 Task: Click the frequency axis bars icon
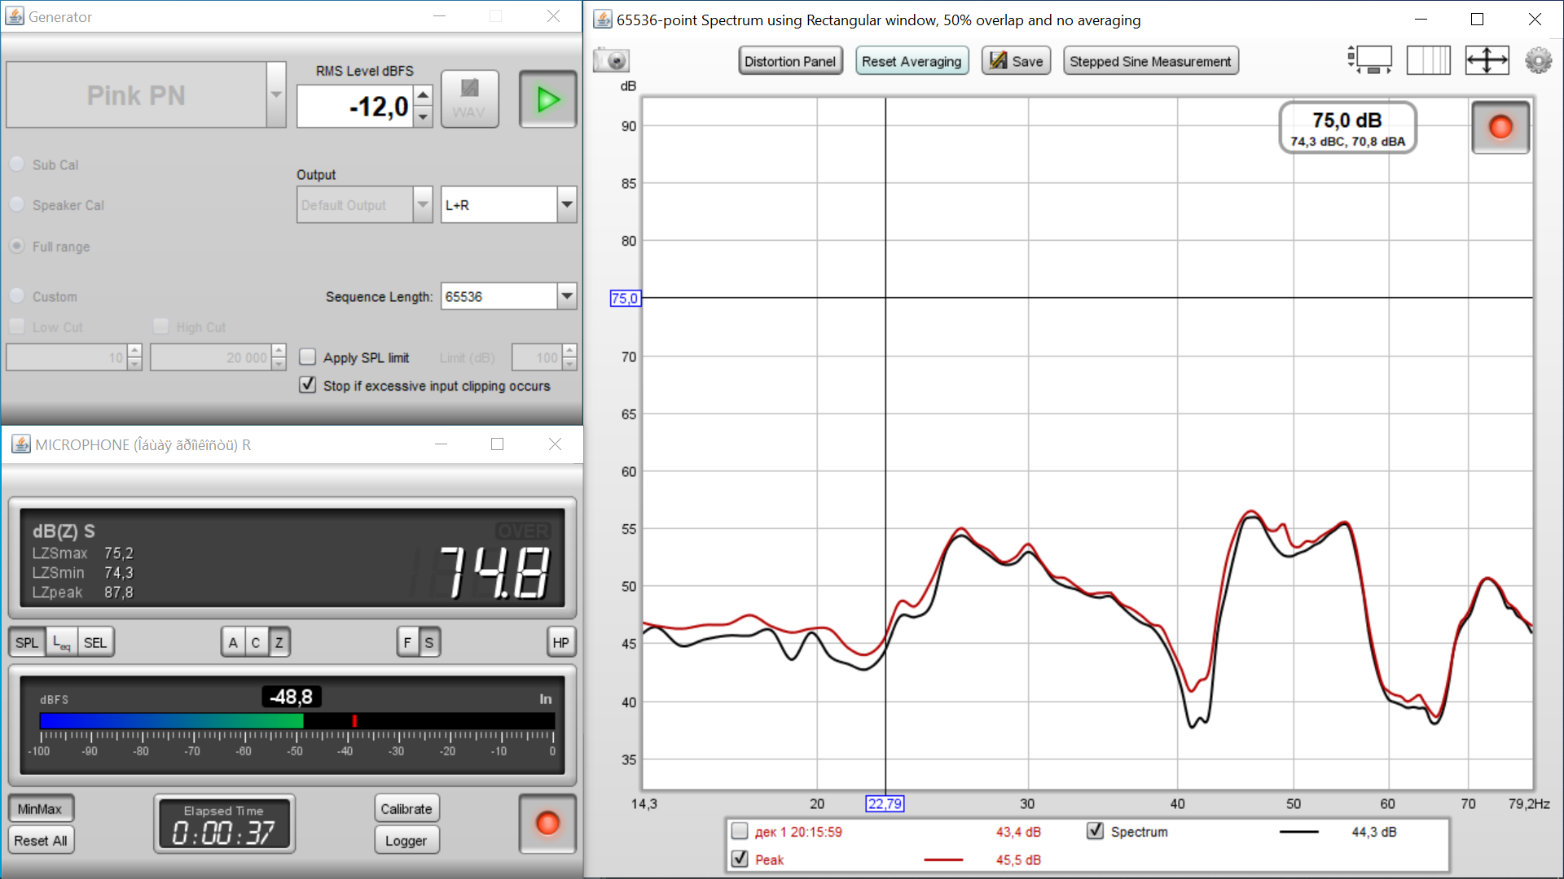(x=1429, y=61)
